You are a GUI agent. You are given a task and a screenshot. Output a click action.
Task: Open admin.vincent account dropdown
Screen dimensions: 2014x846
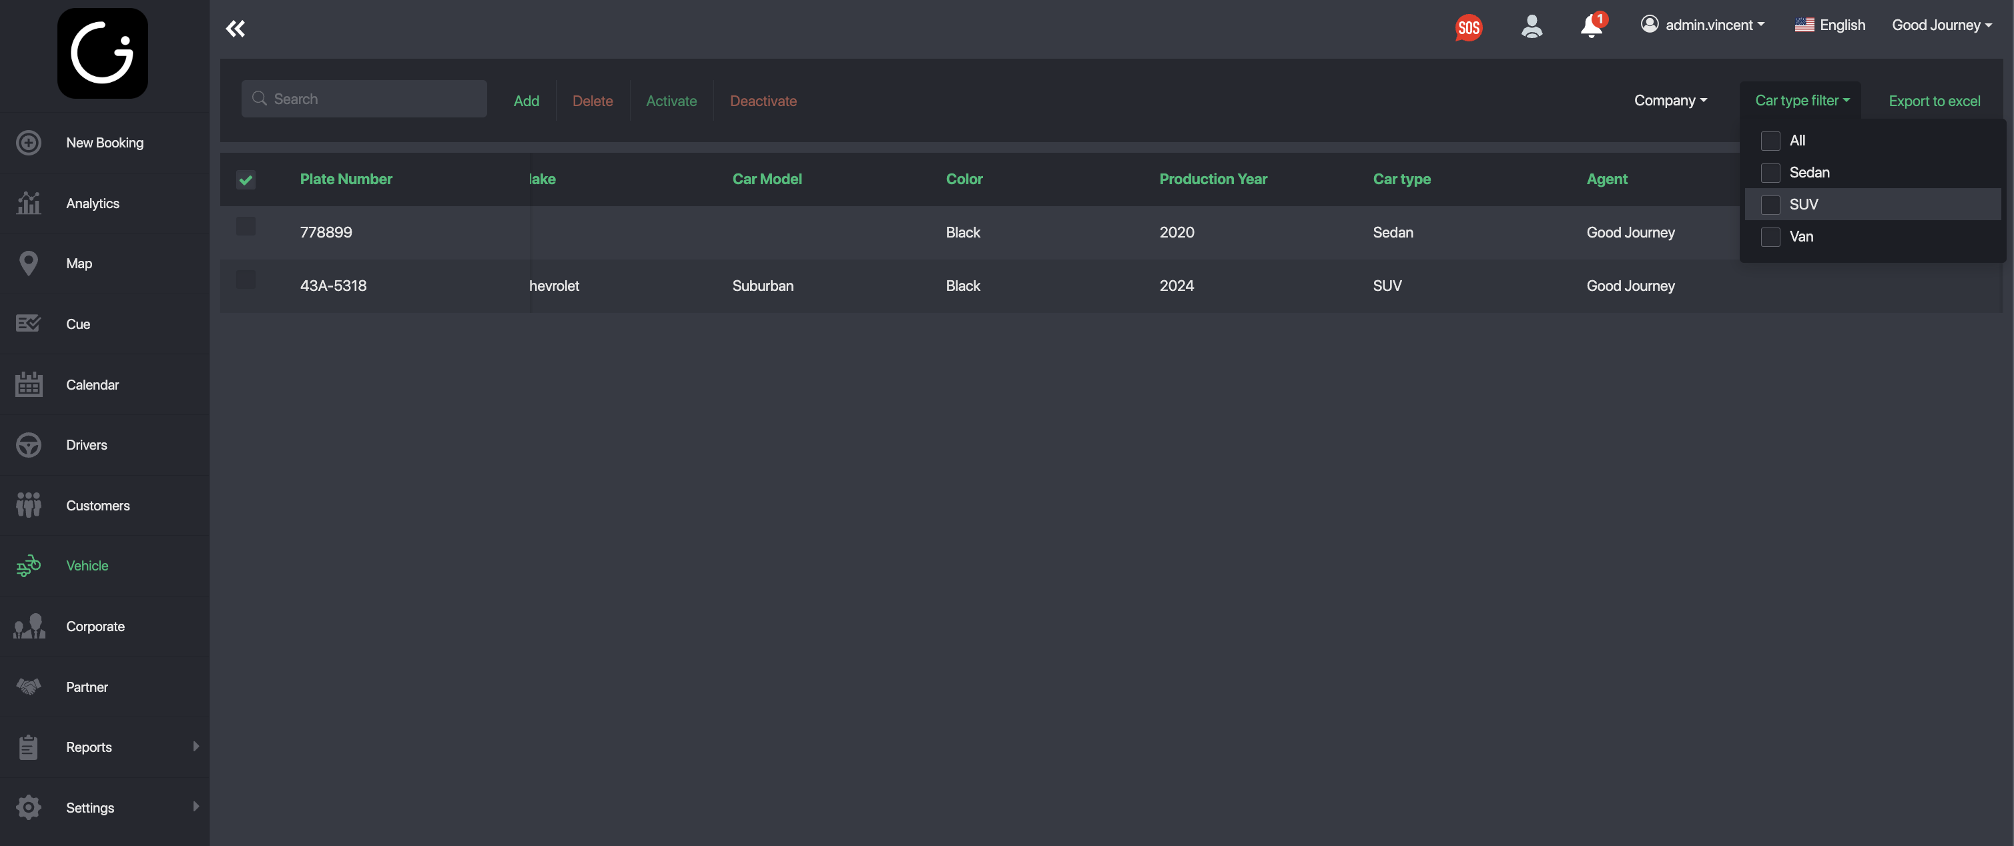pyautogui.click(x=1703, y=25)
